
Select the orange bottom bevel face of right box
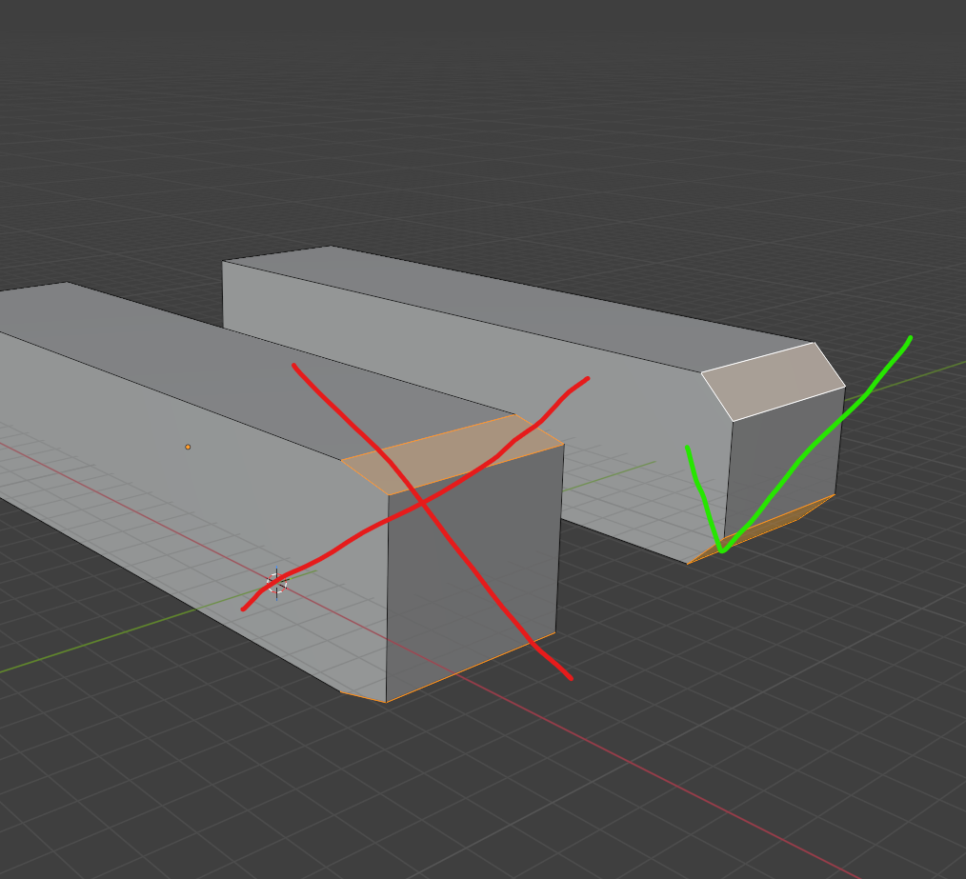coord(763,529)
